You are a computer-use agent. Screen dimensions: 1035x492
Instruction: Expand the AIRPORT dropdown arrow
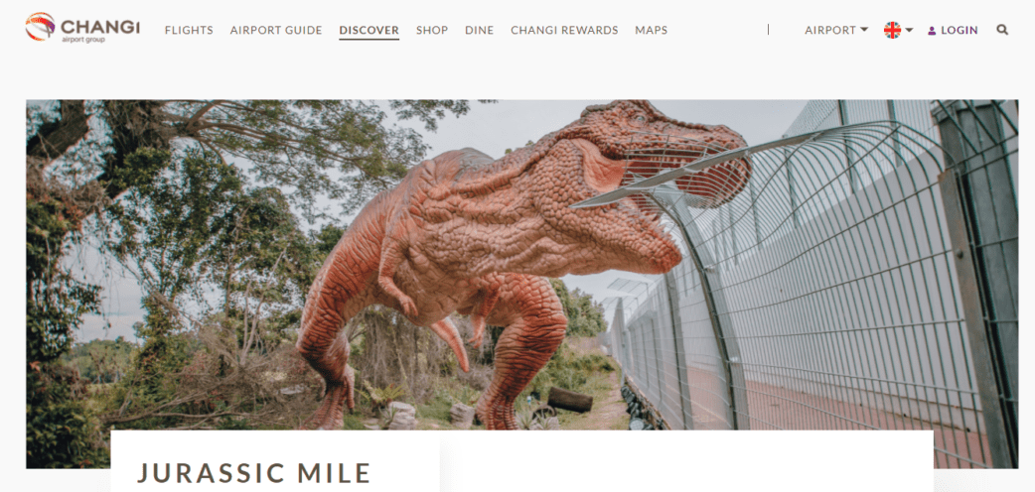864,30
